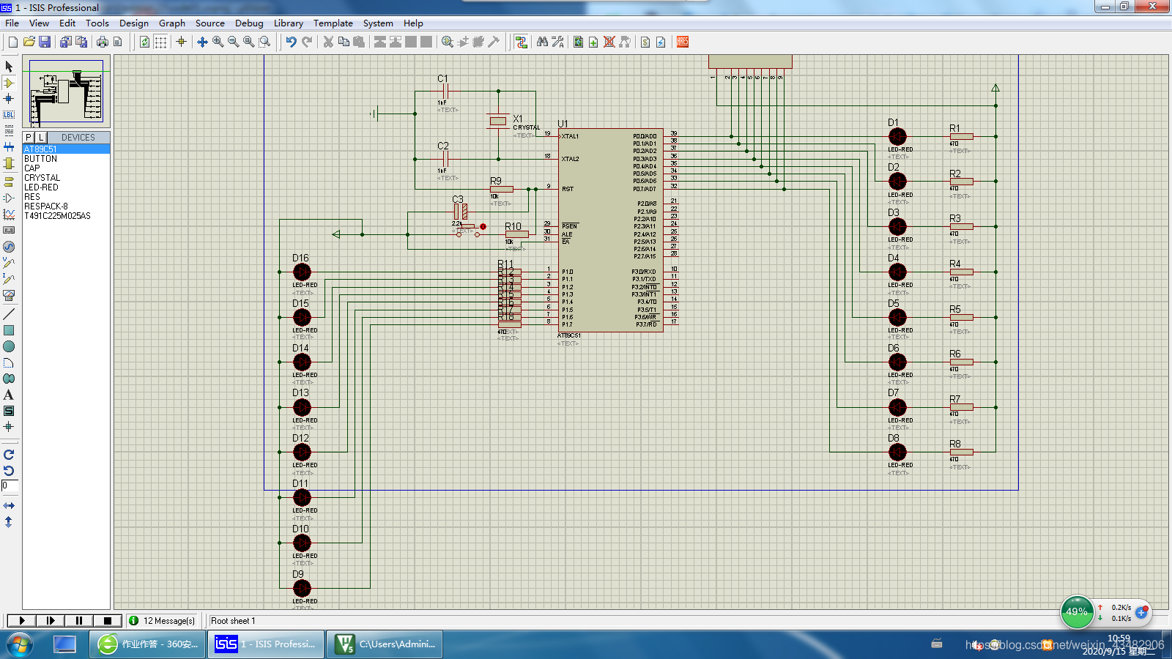Zoom to a selected area
Screen dimensions: 1172x659
point(264,42)
